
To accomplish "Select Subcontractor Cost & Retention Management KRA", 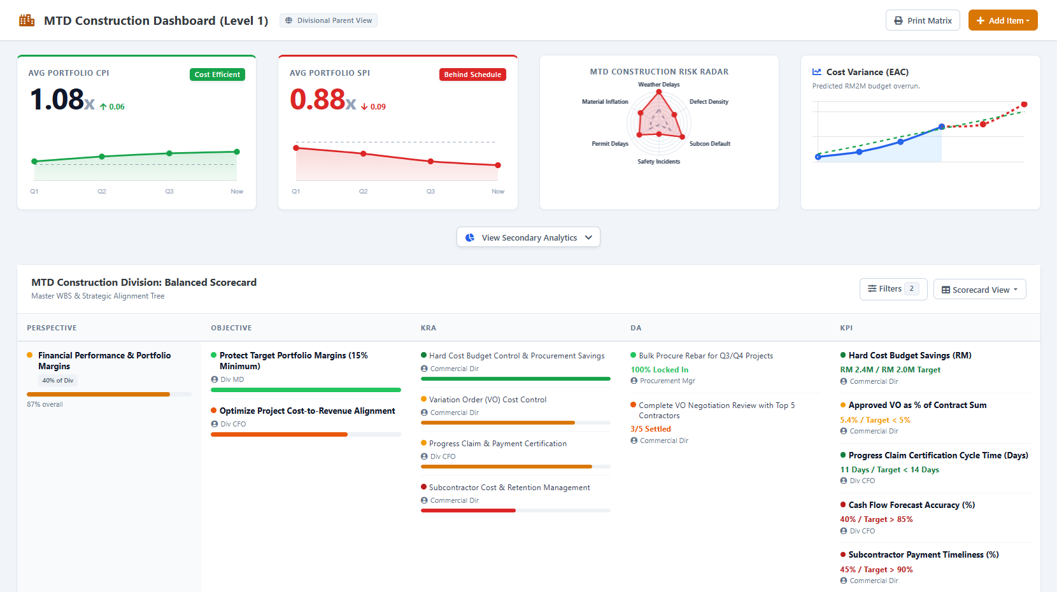I will 509,488.
